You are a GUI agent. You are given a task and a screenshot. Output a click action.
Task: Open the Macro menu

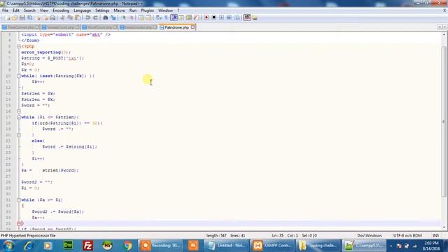pos(119,10)
